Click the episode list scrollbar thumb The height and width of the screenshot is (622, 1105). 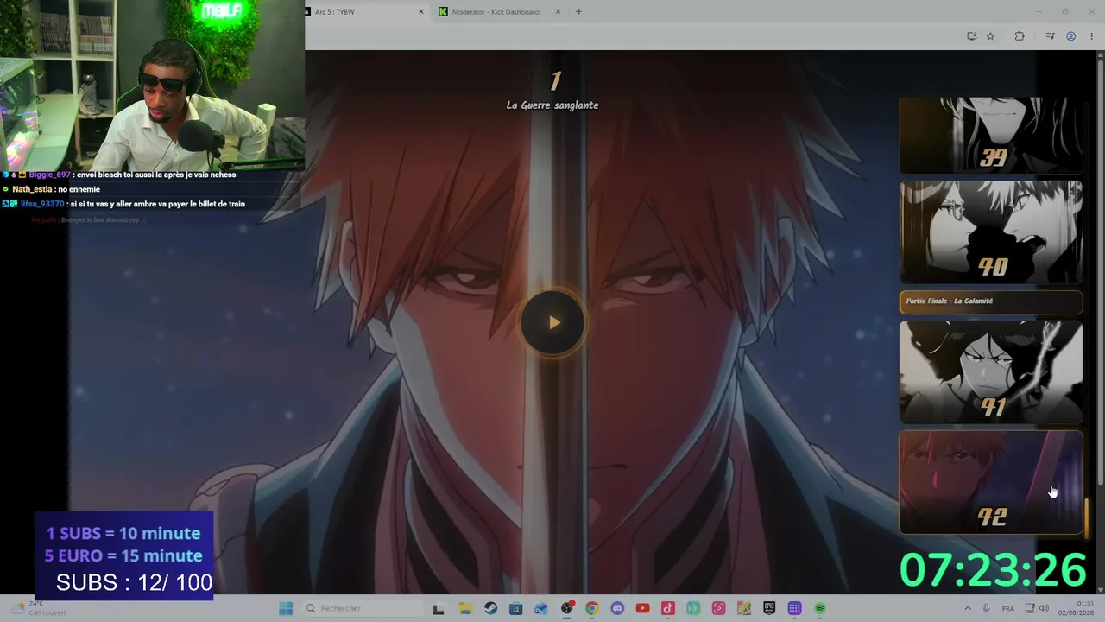point(1086,517)
